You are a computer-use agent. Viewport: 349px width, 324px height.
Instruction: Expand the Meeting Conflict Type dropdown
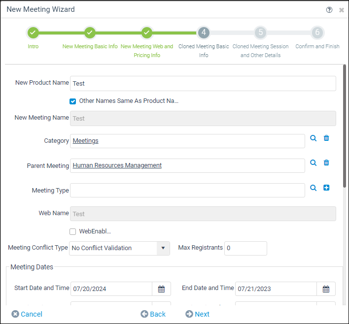[163, 248]
